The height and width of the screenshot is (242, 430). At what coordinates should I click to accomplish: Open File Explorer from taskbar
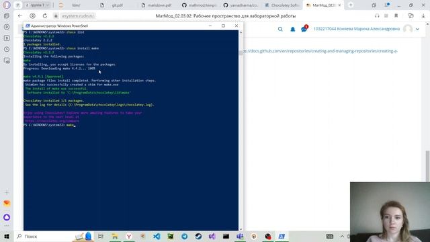click(x=115, y=236)
